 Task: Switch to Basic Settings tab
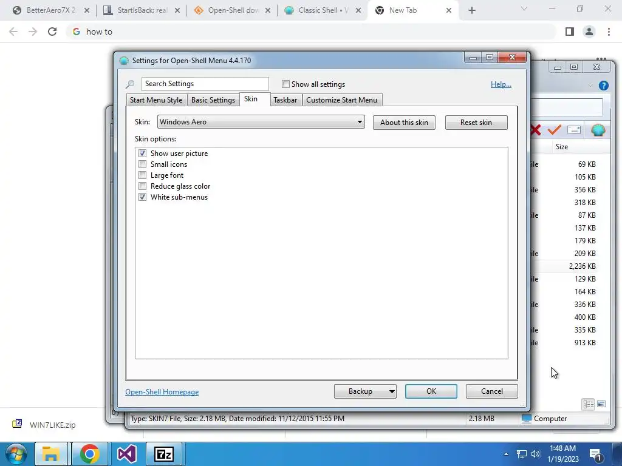(213, 100)
